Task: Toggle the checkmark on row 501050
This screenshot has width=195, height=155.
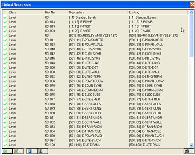Action: 5,67
